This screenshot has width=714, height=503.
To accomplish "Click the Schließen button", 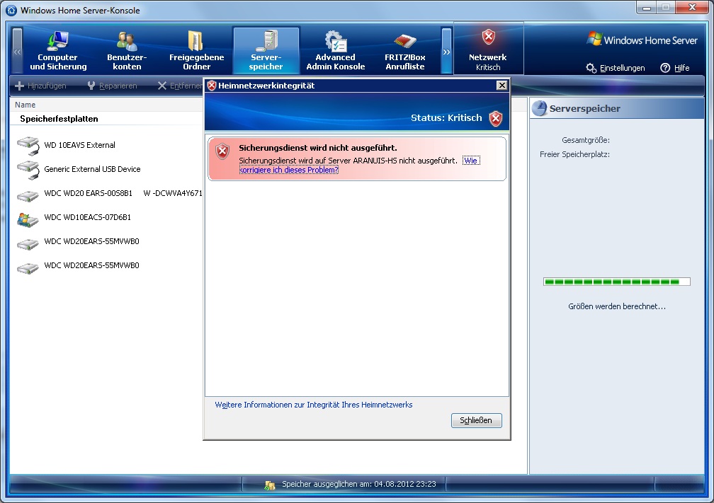I will [476, 420].
